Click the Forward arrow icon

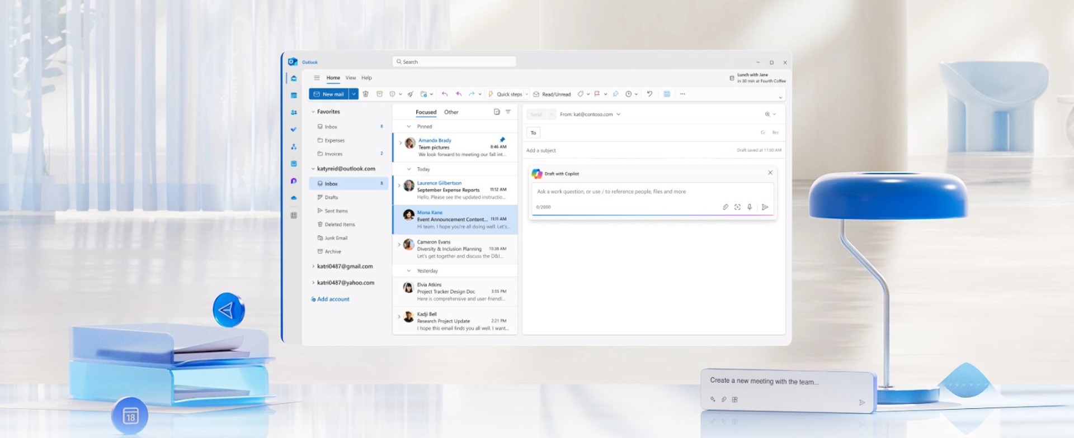(472, 94)
